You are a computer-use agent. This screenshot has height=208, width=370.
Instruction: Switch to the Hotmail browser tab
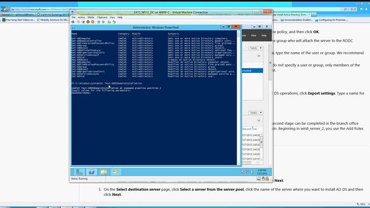[x=18, y=15]
